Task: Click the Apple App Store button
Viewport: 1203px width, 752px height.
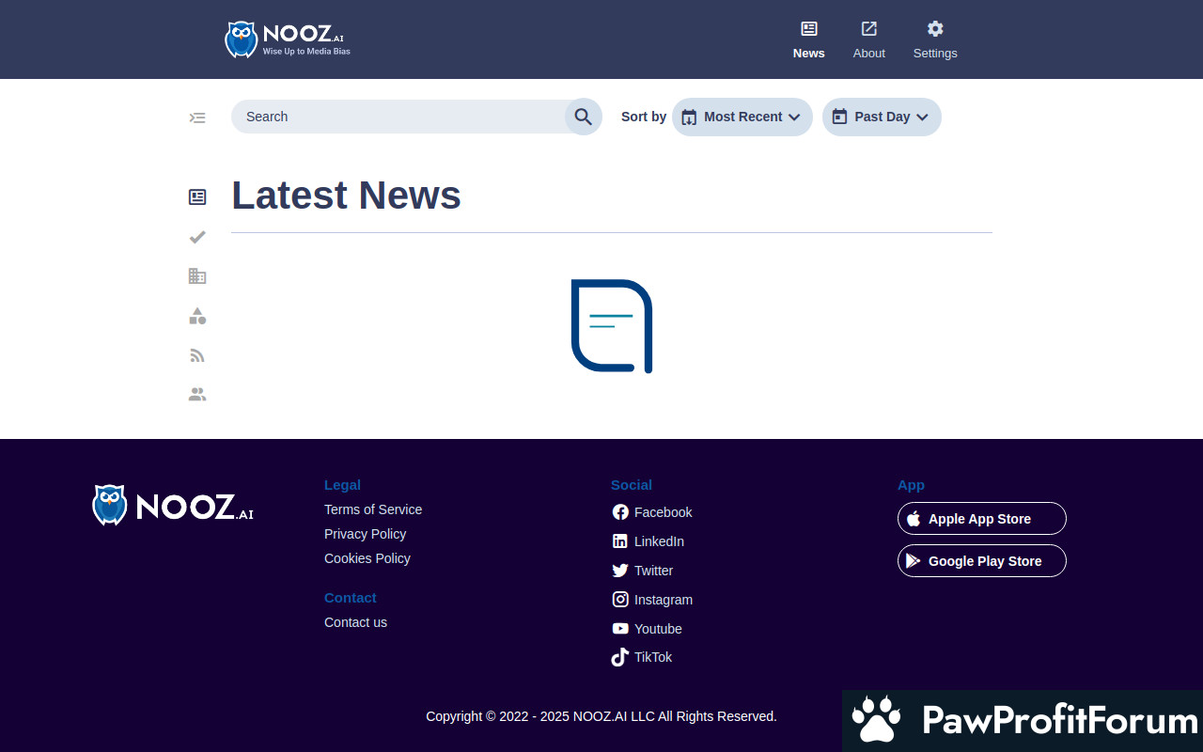Action: point(981,519)
